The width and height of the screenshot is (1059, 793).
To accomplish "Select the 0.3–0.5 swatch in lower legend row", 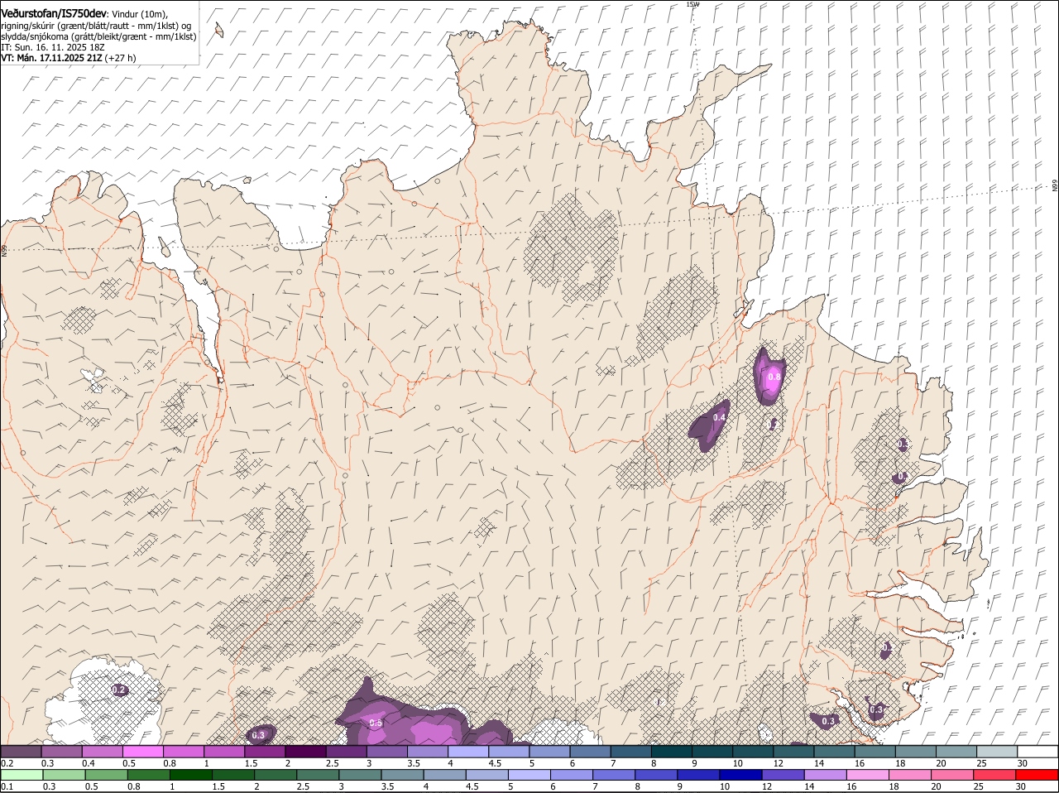I will coord(65,776).
